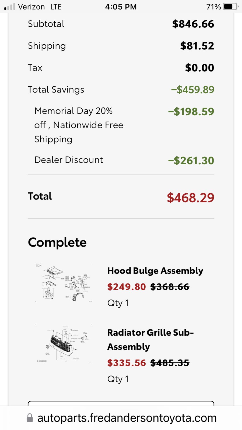The image size is (242, 430).
Task: Tap the Memorial Day 20% off promotion text
Action: coord(79,125)
